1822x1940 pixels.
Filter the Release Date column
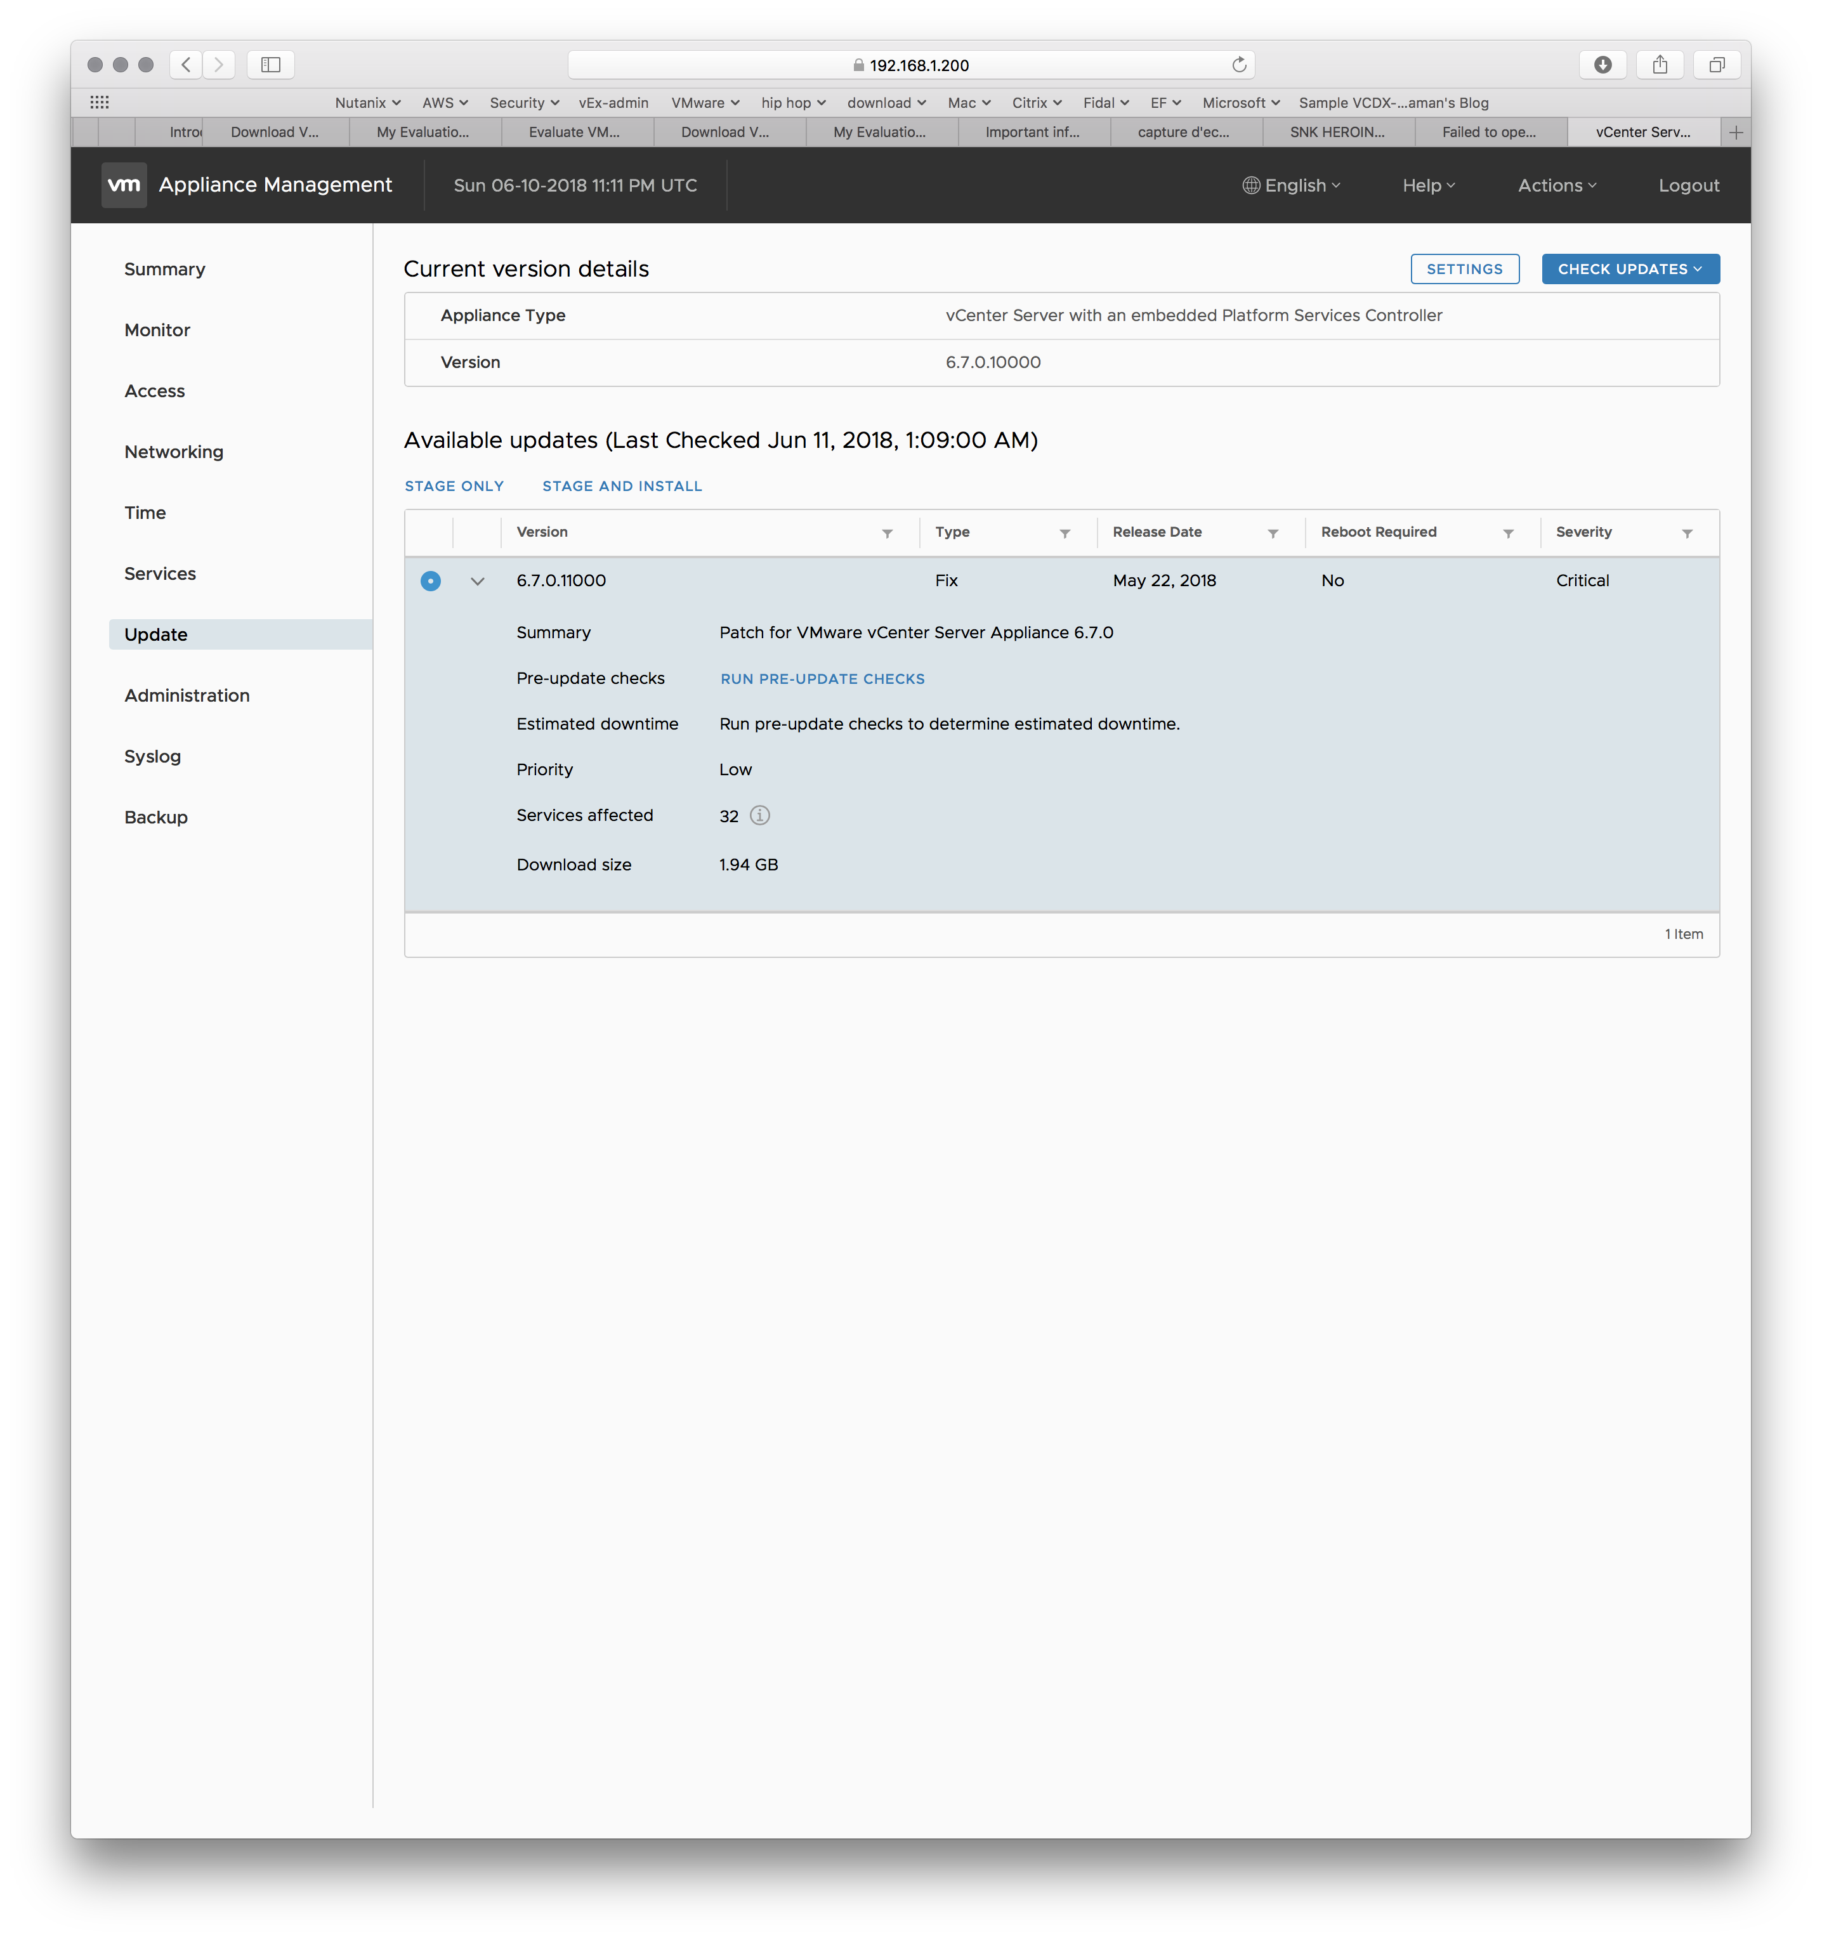pos(1273,533)
